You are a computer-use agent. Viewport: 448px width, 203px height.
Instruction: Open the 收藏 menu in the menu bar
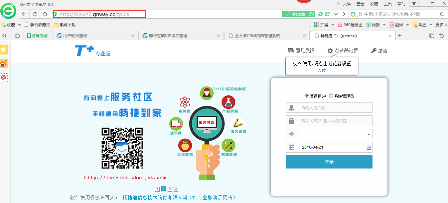click(x=374, y=4)
